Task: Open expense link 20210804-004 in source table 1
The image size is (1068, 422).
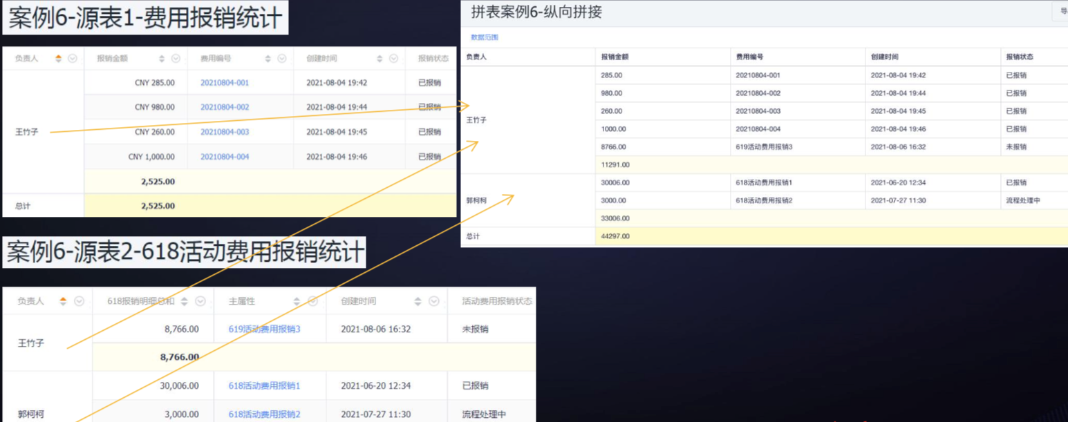Action: [225, 157]
